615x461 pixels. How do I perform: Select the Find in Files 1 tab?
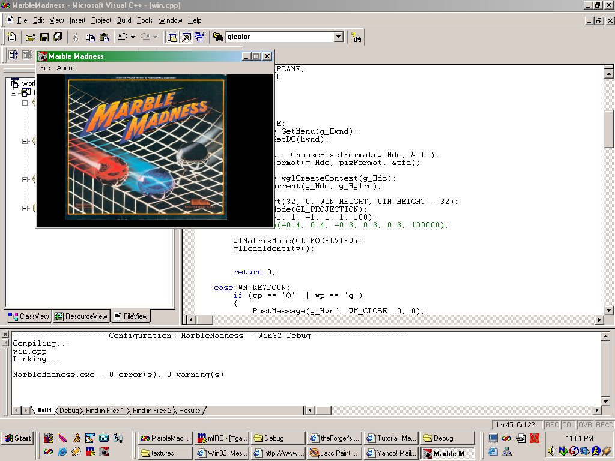point(105,411)
